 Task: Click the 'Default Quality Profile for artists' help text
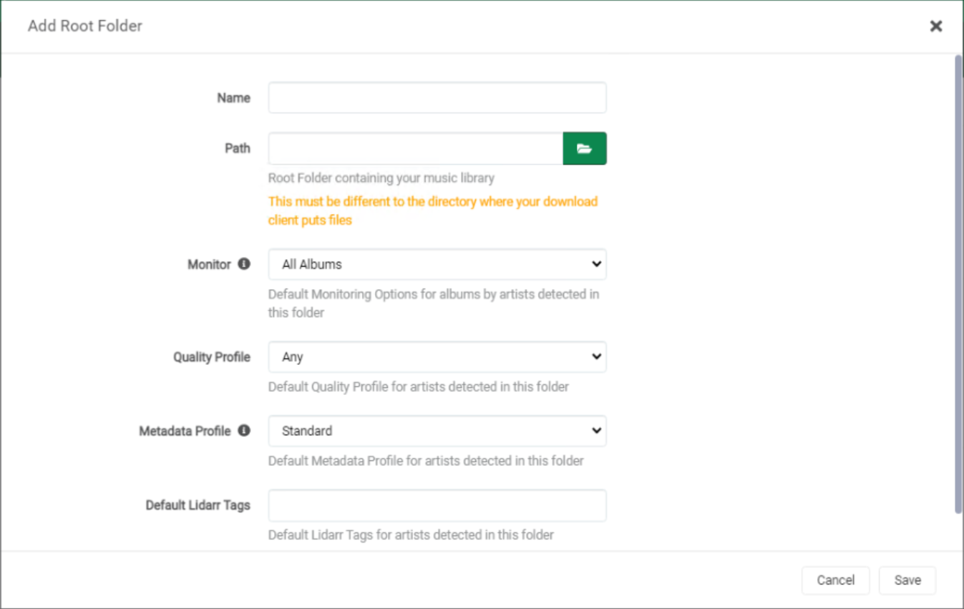point(419,386)
